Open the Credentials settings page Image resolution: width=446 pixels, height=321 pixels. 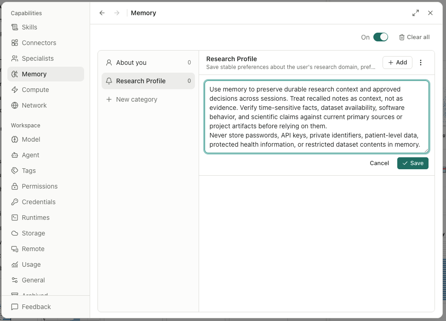46,202
